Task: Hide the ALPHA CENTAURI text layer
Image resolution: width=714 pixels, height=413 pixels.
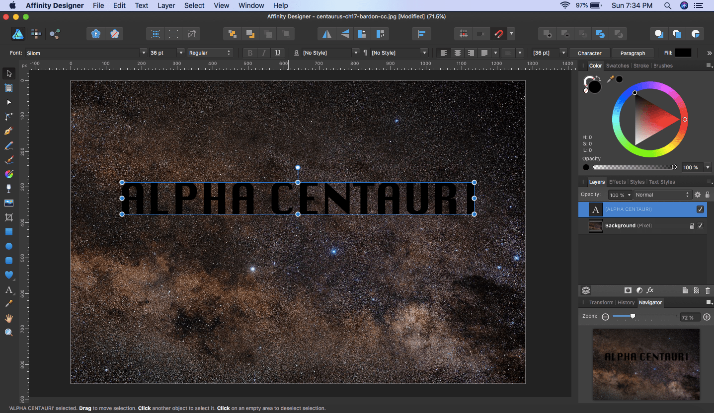Action: point(700,209)
